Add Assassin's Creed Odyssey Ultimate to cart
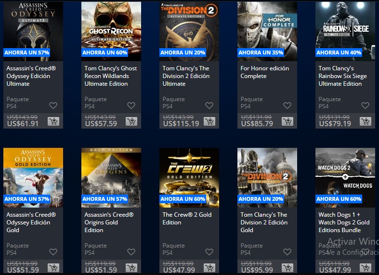 coord(53,121)
